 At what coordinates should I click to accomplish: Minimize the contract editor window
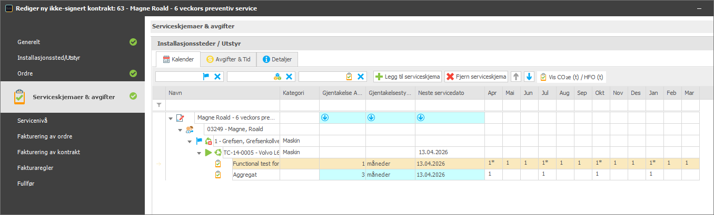pyautogui.click(x=700, y=8)
